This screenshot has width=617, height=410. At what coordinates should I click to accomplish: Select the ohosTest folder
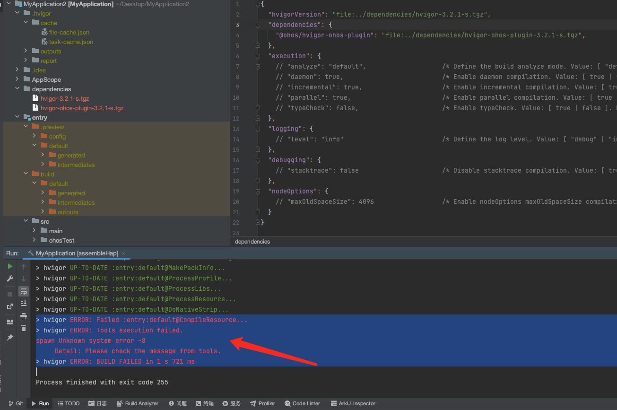tap(61, 240)
